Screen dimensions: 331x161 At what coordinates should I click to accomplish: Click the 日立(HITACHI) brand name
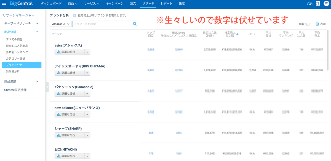pos(66,149)
